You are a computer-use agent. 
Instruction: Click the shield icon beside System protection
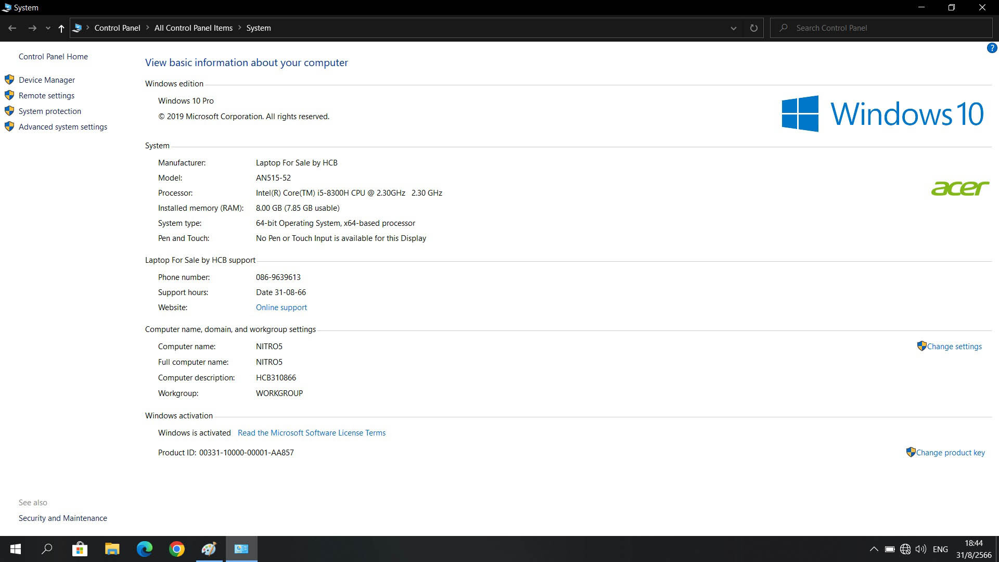[9, 111]
